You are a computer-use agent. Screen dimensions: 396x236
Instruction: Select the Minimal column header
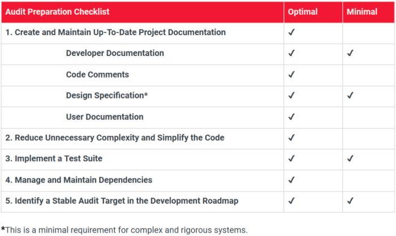click(362, 12)
